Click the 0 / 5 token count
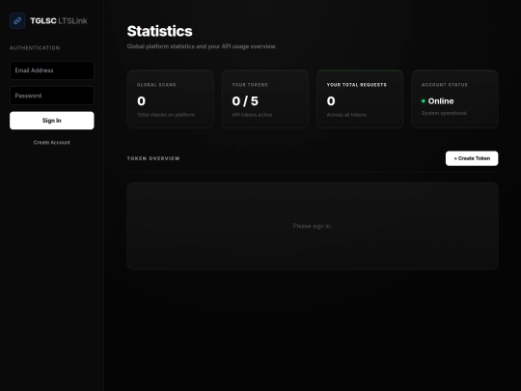This screenshot has width=521, height=391. [245, 101]
